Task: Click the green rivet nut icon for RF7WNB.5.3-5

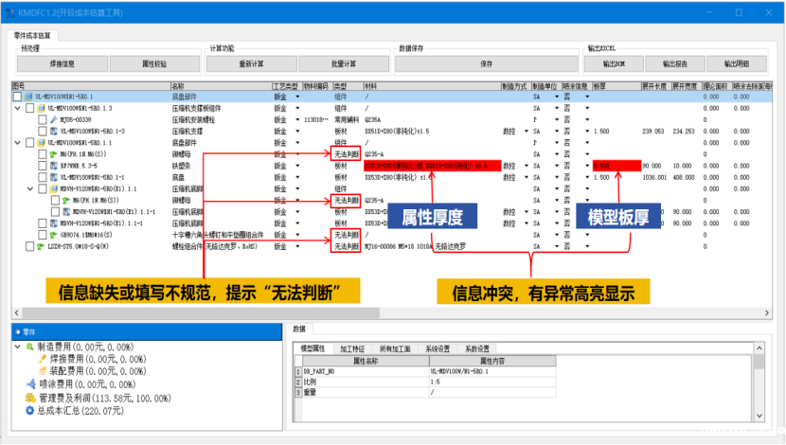Action: [x=52, y=165]
